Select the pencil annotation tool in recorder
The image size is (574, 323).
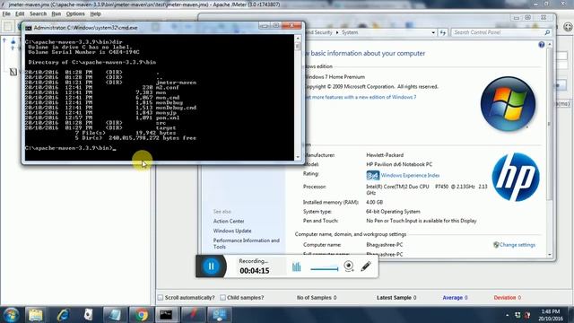[x=366, y=266]
